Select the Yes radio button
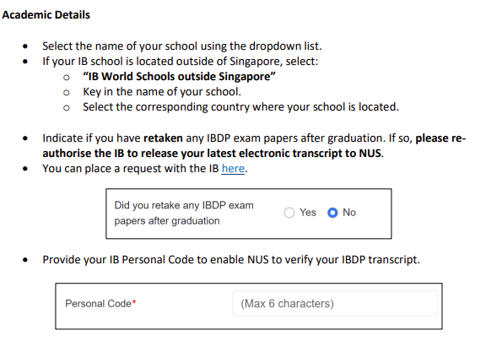 pyautogui.click(x=289, y=213)
